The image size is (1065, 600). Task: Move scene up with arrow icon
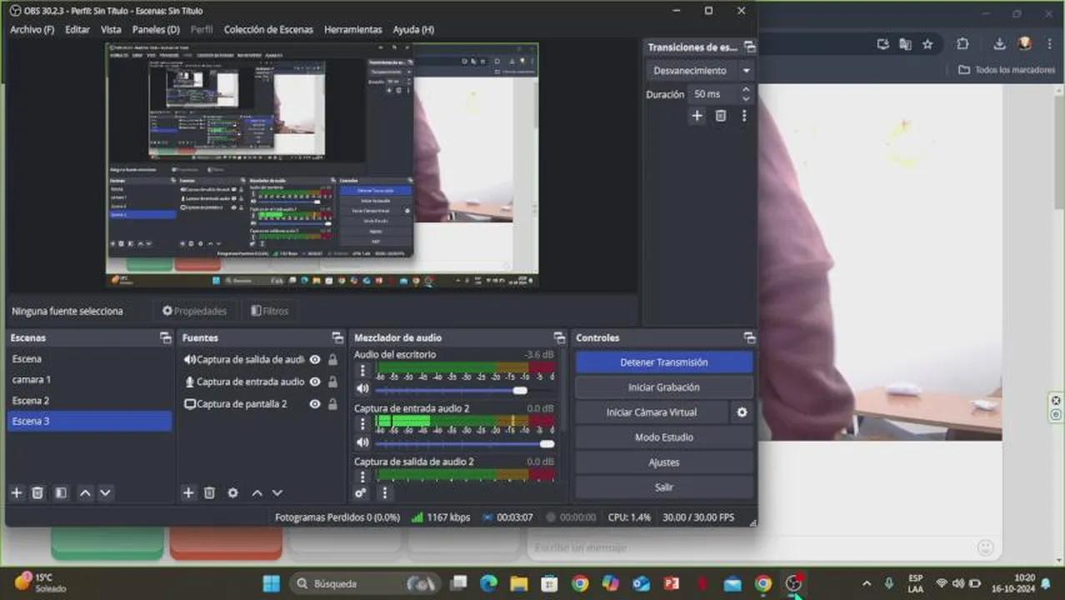pos(85,492)
